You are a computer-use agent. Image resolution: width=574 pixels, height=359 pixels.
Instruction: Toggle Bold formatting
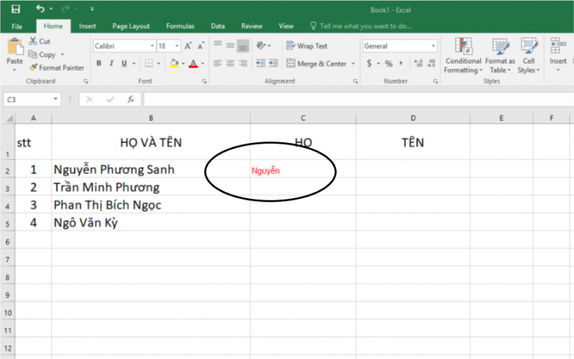pyautogui.click(x=99, y=63)
